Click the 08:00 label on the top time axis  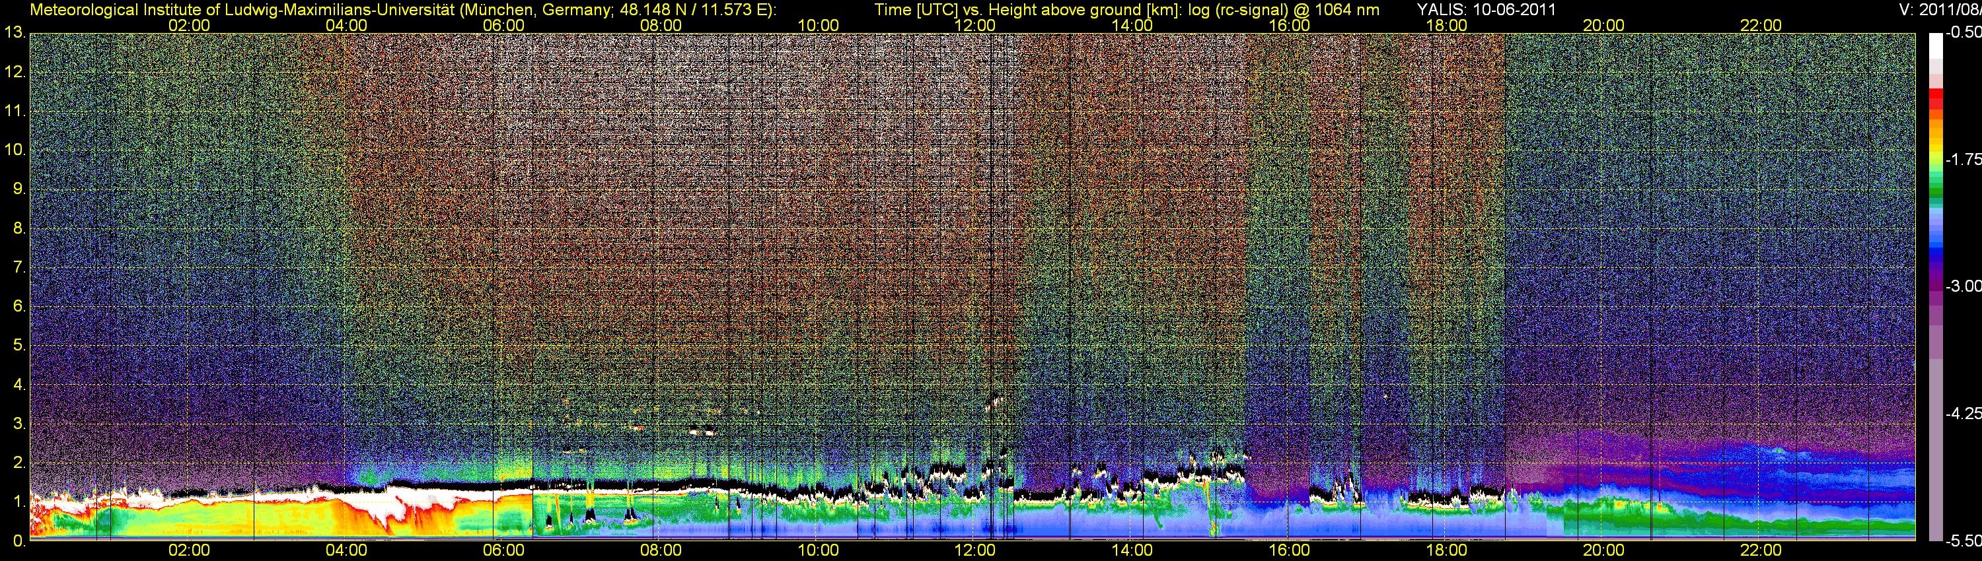(x=661, y=25)
